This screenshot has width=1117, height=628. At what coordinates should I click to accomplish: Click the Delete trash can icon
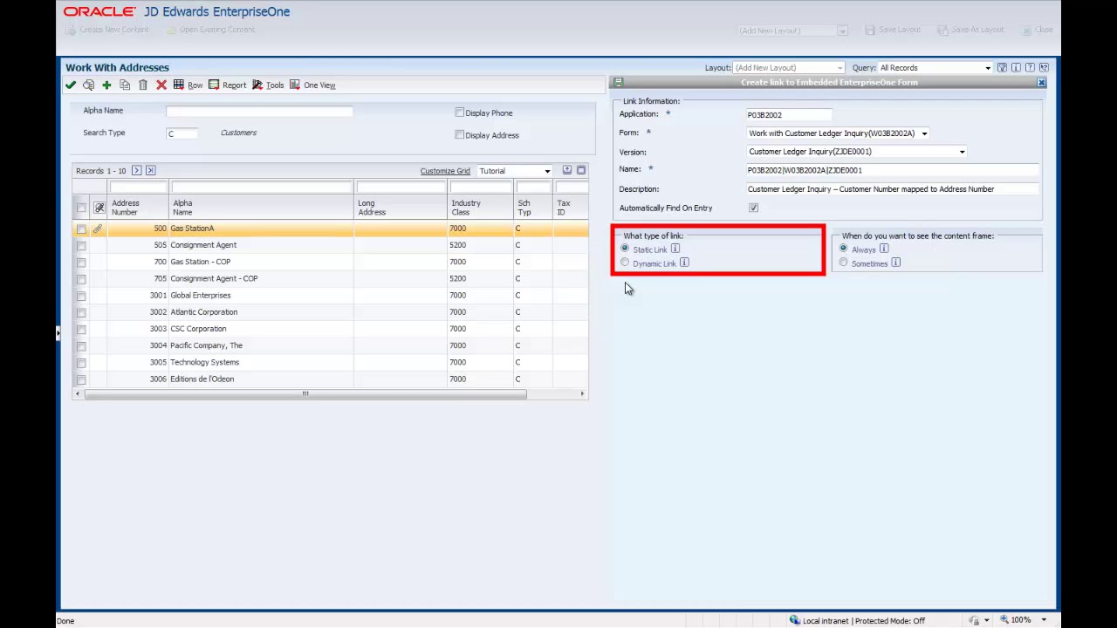[x=143, y=85]
